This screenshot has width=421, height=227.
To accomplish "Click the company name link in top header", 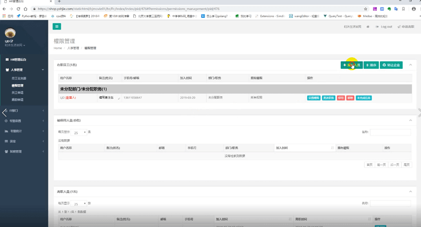I will pyautogui.click(x=352, y=26).
